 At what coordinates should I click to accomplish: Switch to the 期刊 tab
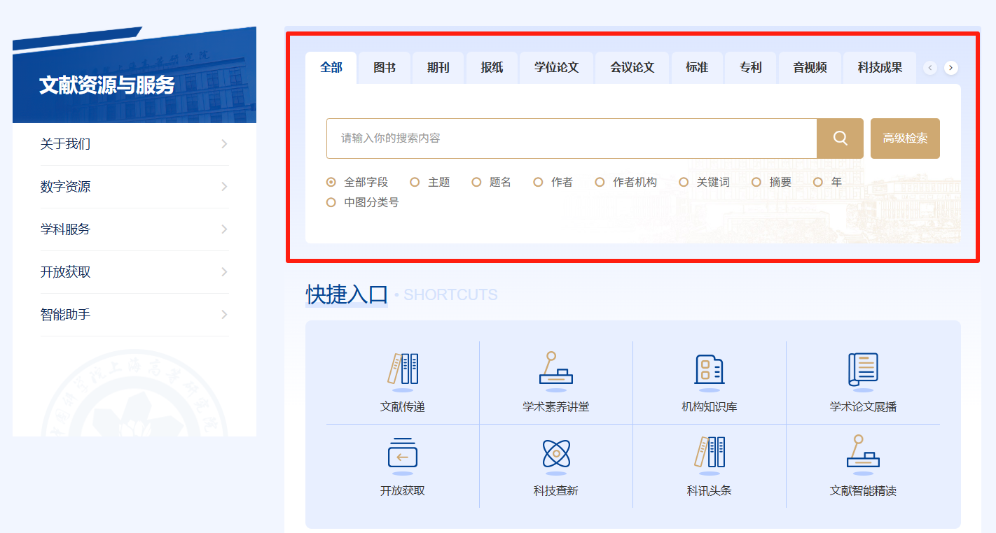(438, 68)
